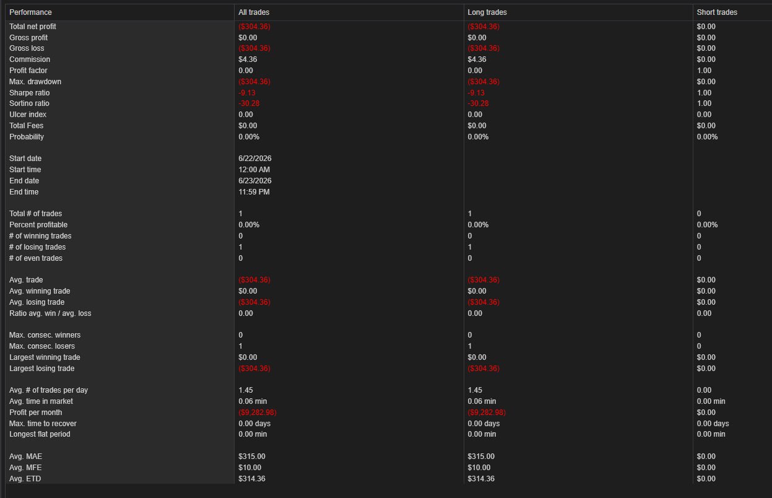Select the Percent profitable row label
Viewport: 772px width, 498px height.
coord(38,225)
